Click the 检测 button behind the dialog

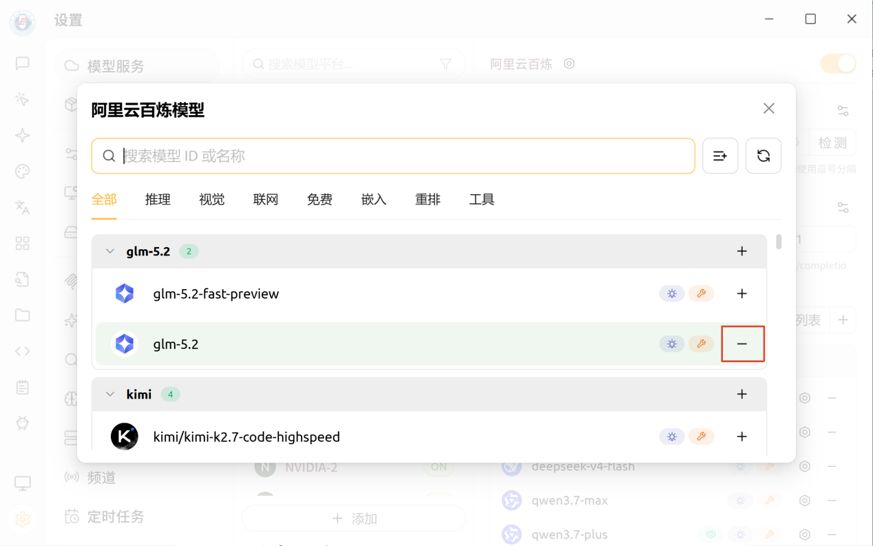tap(832, 143)
